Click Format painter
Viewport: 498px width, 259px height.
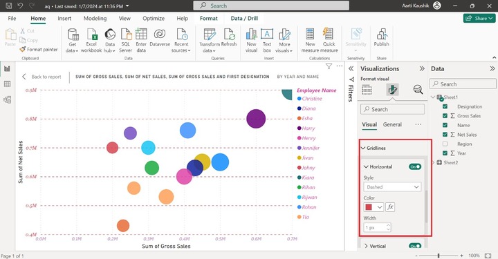click(x=39, y=50)
